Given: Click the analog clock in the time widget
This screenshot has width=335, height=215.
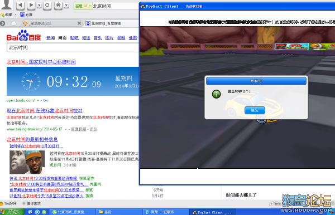Looking at the screenshot, I should coord(31,81).
